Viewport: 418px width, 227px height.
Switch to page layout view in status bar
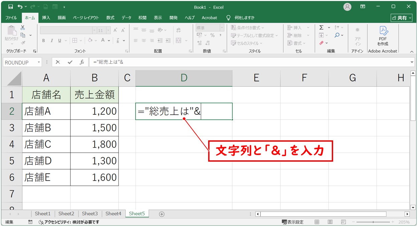click(330, 222)
